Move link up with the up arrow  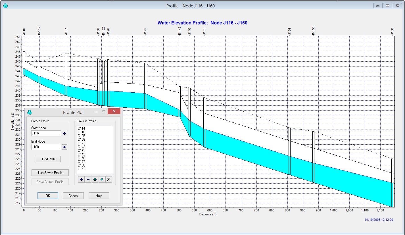(95, 179)
